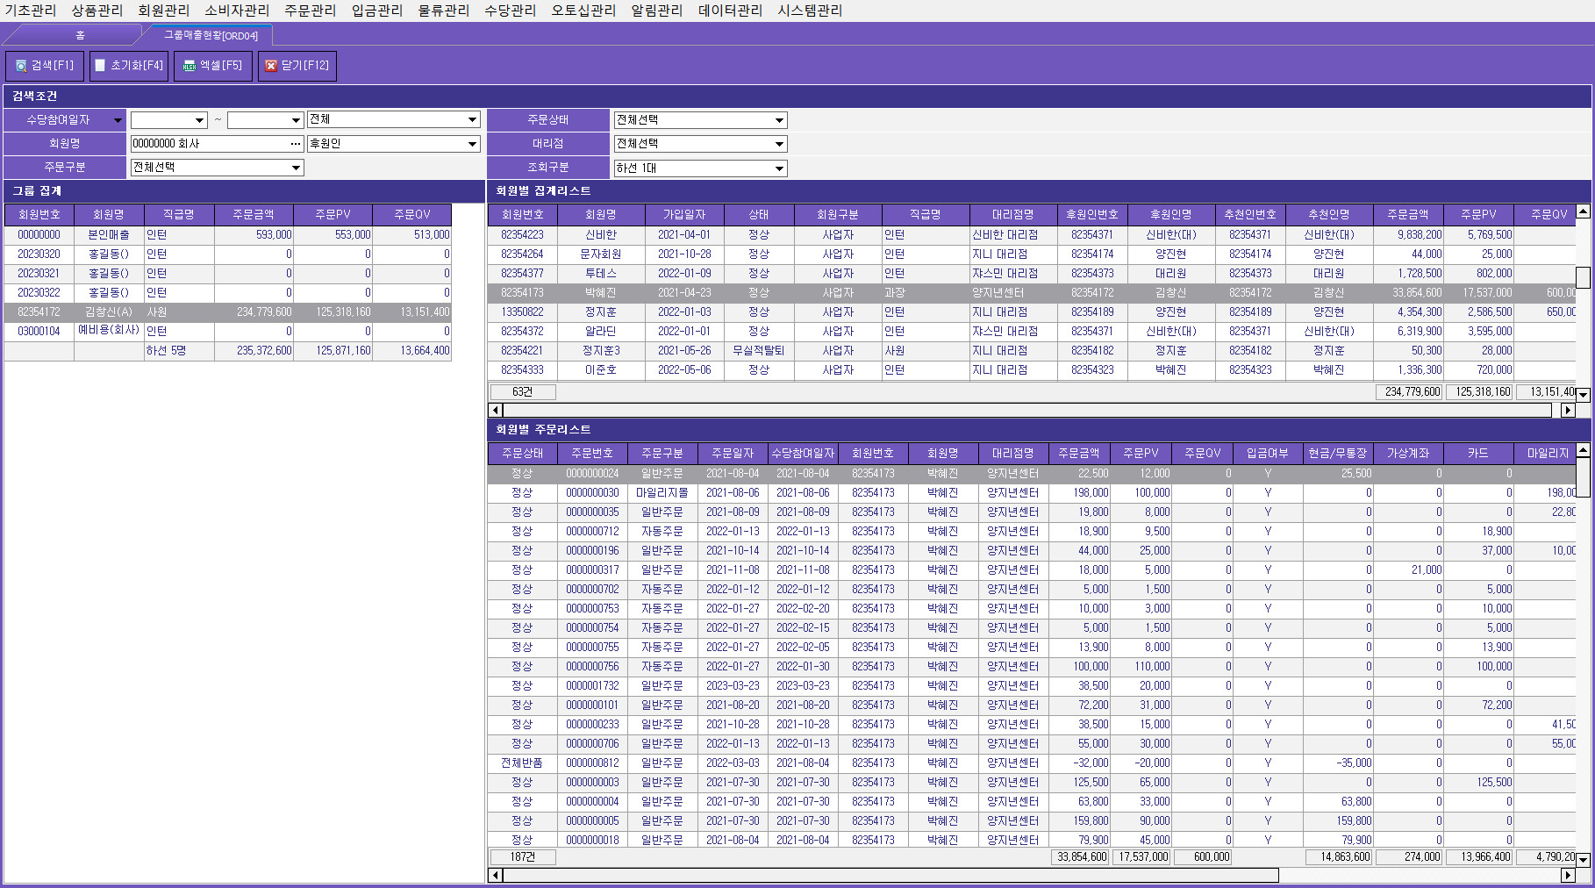
Task: Click the 초기화[F4] reset button
Action: pyautogui.click(x=129, y=66)
